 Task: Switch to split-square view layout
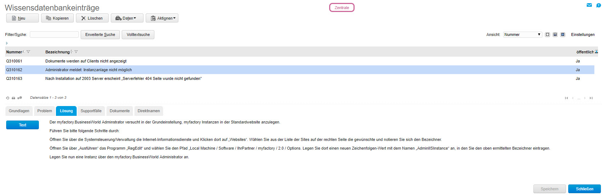555,34
